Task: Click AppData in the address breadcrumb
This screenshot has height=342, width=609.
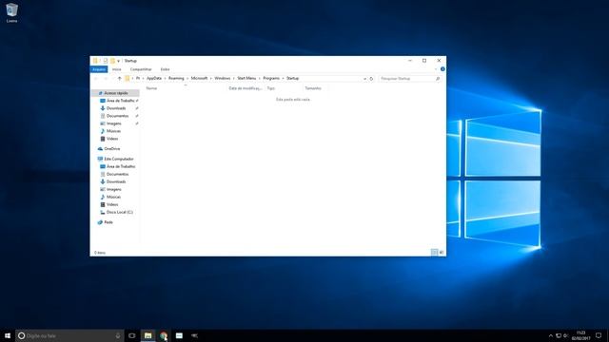Action: (x=154, y=78)
